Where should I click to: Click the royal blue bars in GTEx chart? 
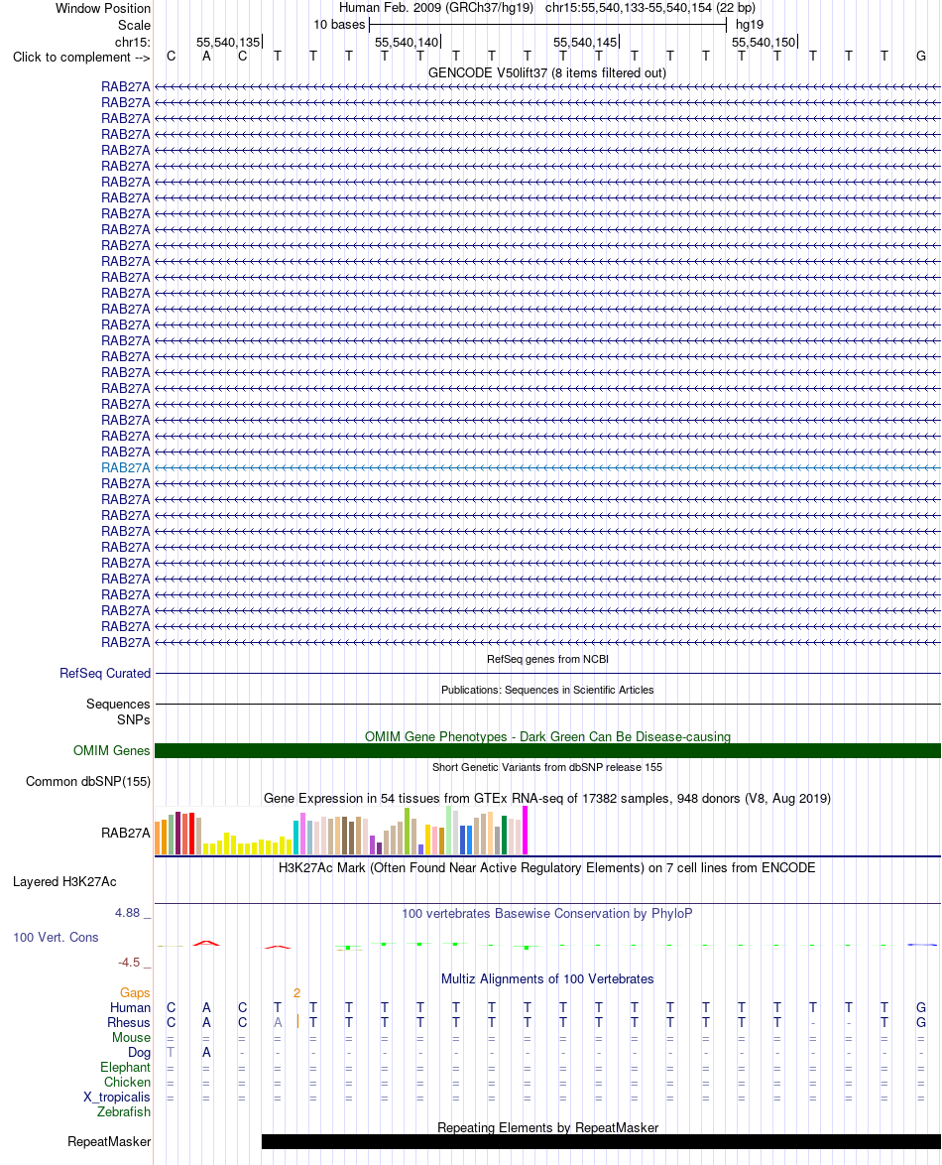click(466, 840)
